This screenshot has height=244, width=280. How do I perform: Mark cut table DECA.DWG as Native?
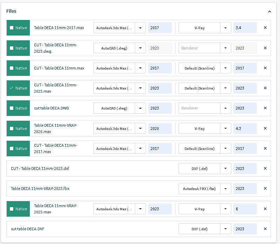(x=12, y=108)
